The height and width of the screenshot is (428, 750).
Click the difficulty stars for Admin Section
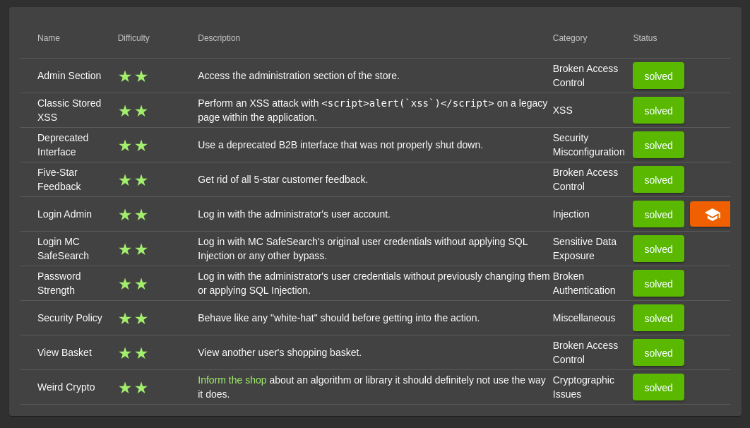(133, 76)
